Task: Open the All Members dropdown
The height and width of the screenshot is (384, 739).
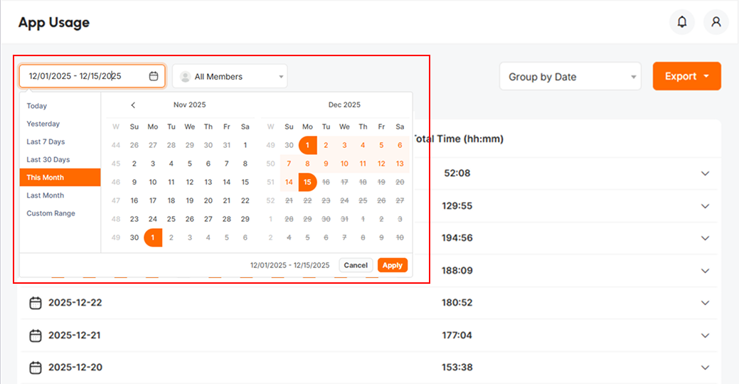Action: click(230, 77)
